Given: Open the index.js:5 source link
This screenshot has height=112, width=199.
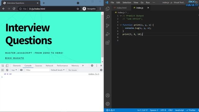Looking at the screenshot, I should 94,74.
